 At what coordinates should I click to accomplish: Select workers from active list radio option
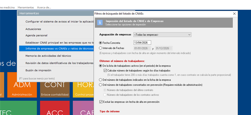click(x=101, y=66)
